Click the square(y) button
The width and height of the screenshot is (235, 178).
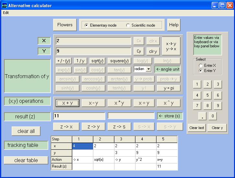click(119, 61)
